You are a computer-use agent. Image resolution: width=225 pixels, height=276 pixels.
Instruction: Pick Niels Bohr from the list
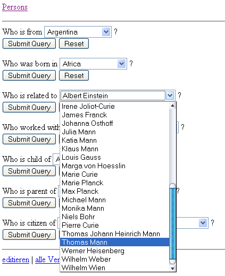point(115,217)
